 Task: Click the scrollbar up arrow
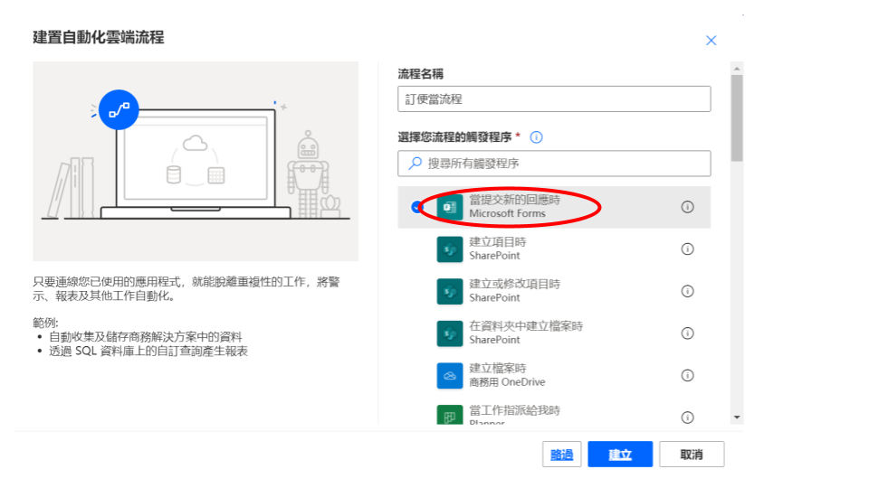click(737, 69)
